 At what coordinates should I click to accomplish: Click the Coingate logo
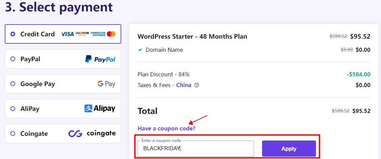click(92, 133)
